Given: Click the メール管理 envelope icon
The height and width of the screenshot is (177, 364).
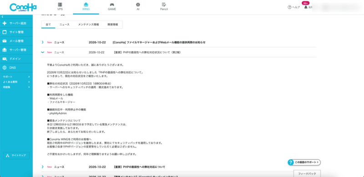Looking at the screenshot, I should 5,41.
